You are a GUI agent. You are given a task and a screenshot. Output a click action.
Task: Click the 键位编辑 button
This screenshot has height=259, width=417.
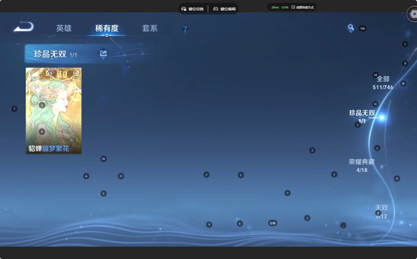pos(224,9)
